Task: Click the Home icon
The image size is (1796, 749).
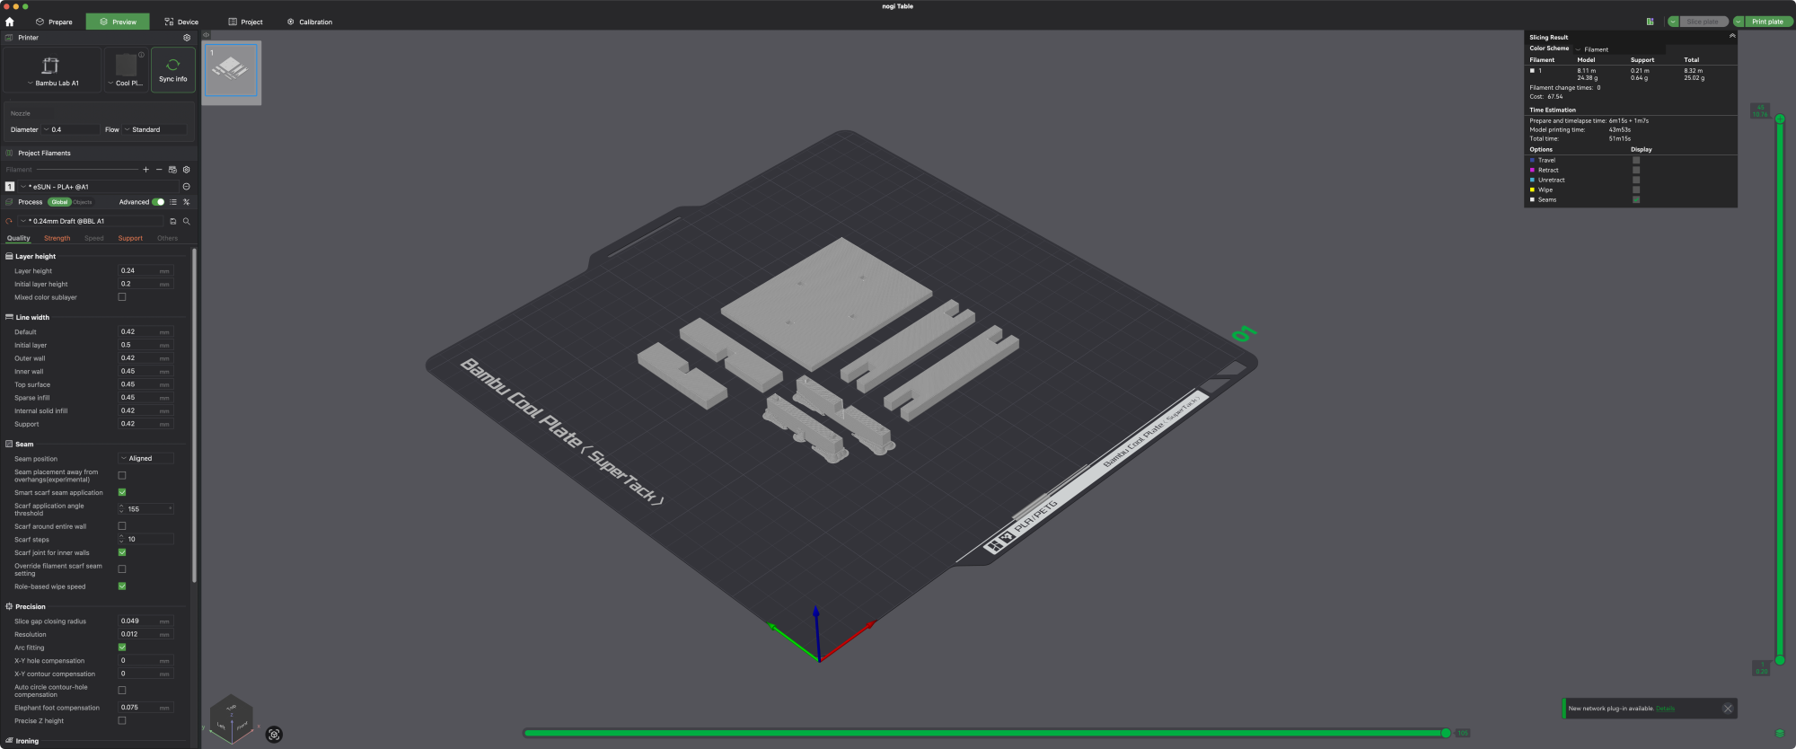Action: (10, 22)
